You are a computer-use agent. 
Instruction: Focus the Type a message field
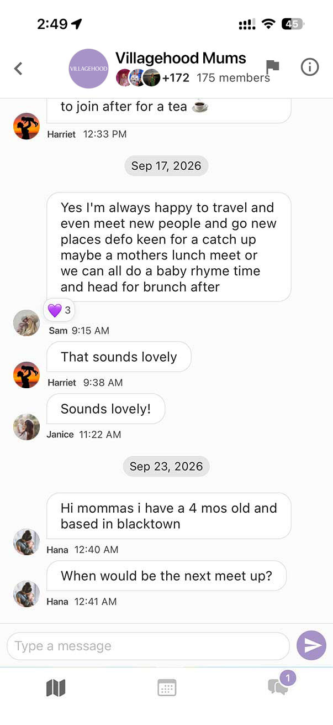(x=148, y=646)
